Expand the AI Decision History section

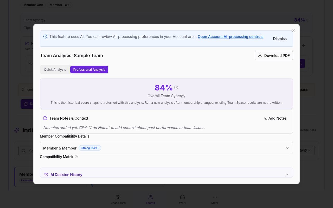[x=166, y=174]
